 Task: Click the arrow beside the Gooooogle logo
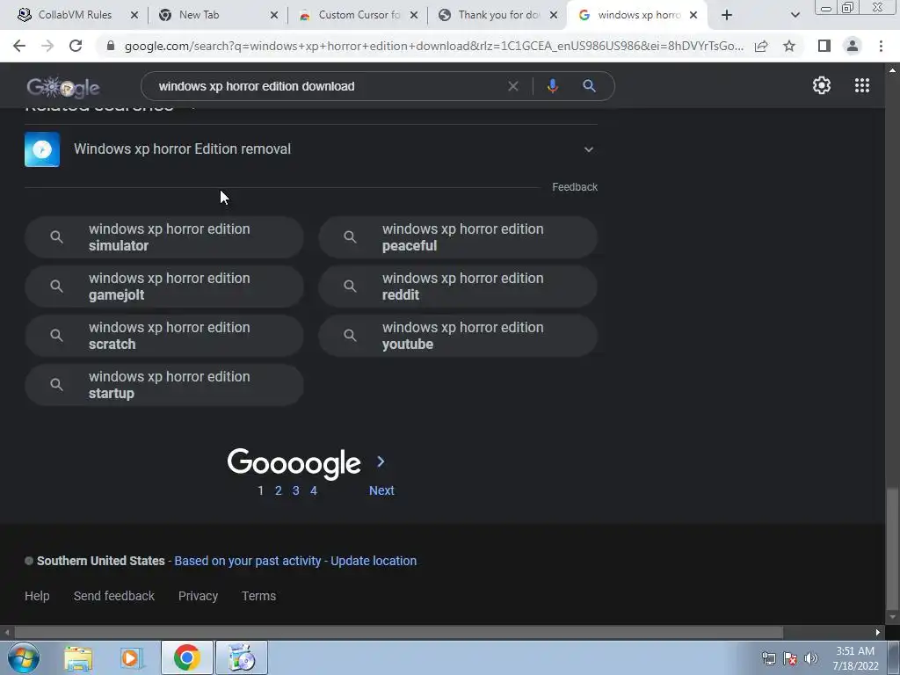[381, 461]
